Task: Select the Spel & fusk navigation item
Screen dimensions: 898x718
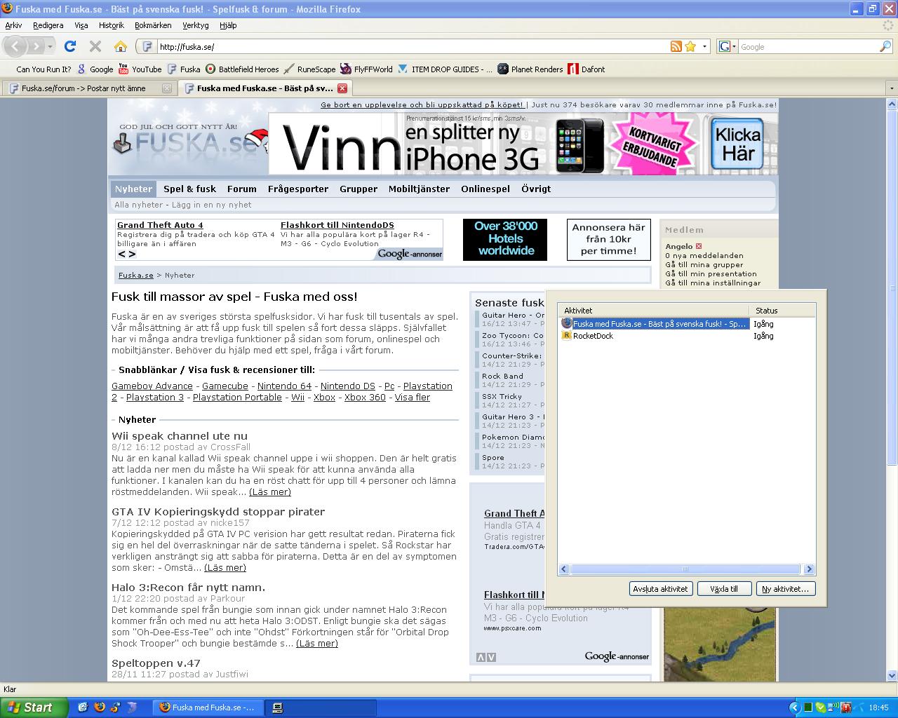Action: click(189, 189)
